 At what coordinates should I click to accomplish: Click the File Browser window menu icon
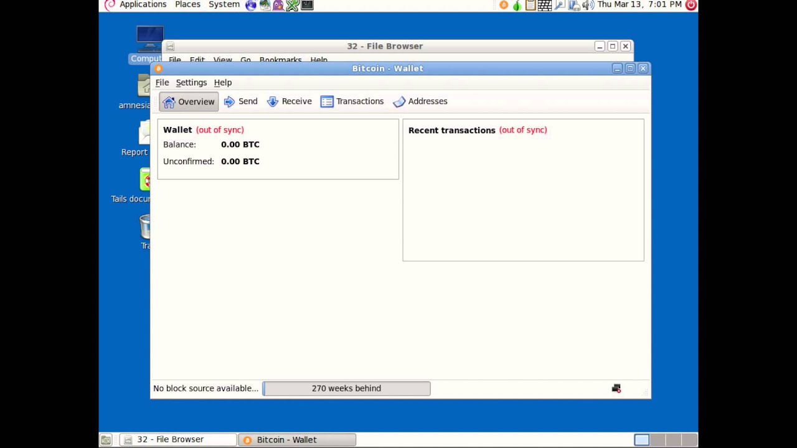click(170, 46)
